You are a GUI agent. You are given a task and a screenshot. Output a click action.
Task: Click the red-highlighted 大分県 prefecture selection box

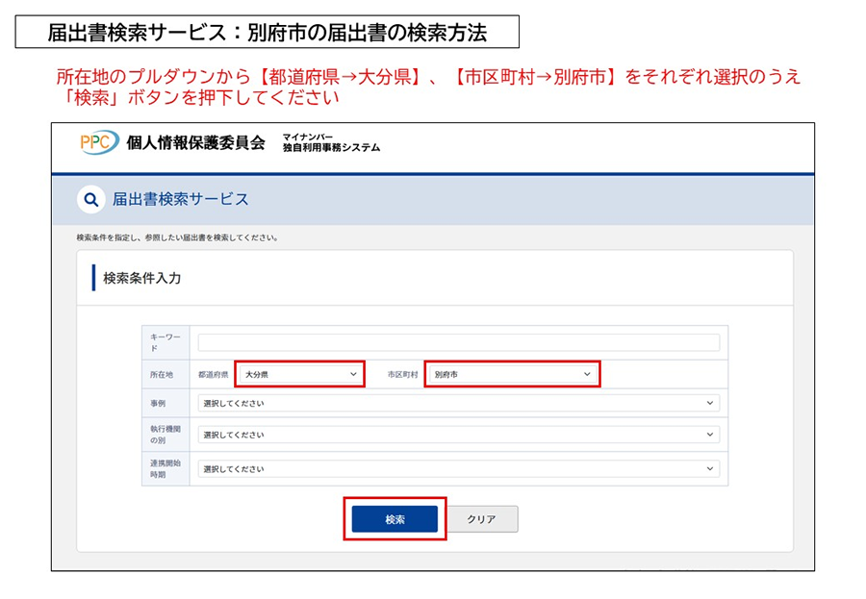click(299, 373)
